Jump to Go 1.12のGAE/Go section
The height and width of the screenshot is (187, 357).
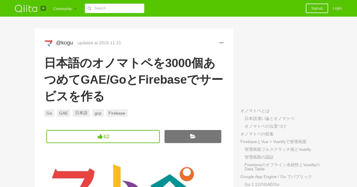(x=262, y=184)
